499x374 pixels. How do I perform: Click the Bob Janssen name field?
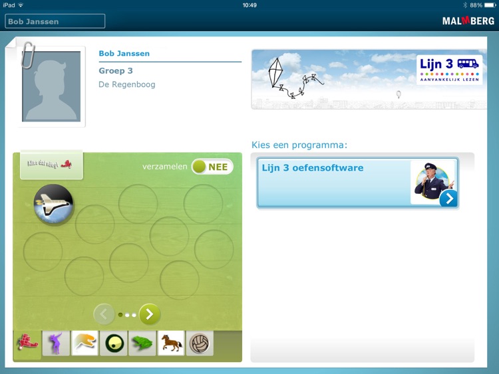pyautogui.click(x=55, y=21)
